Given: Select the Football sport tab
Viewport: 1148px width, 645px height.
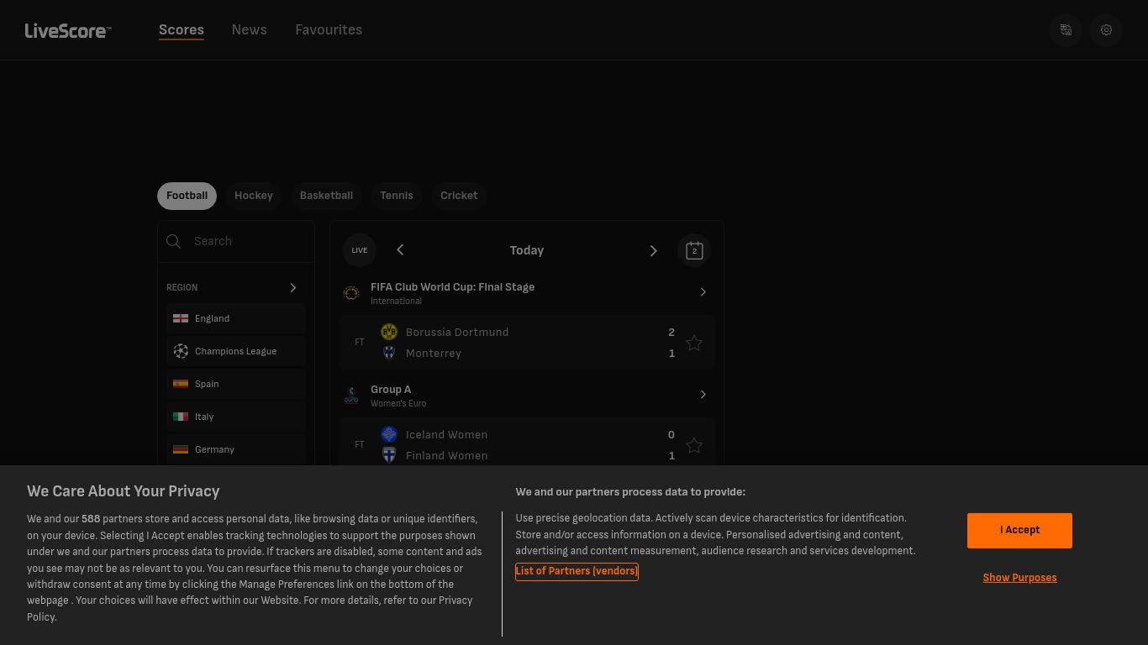Looking at the screenshot, I should click(187, 196).
